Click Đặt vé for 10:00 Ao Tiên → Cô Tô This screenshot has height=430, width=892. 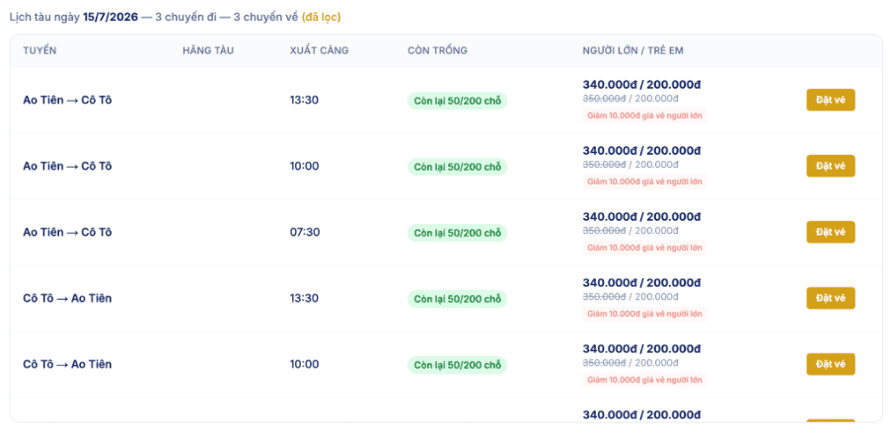coord(831,166)
